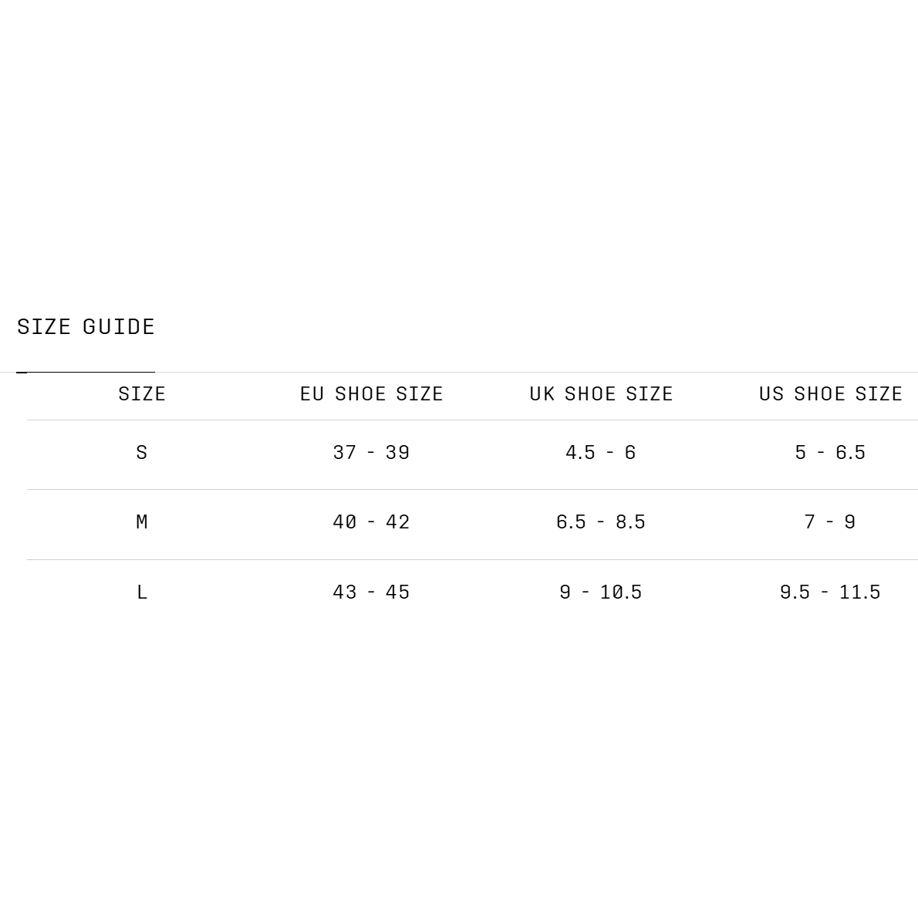Viewport: 918px width, 918px height.
Task: Click the divider line between M and L rows
Action: point(472,559)
